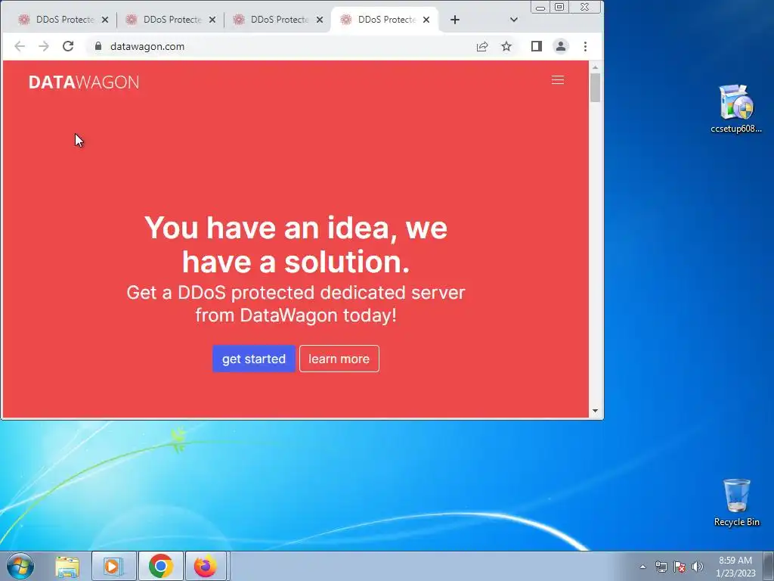774x581 pixels.
Task: Reload the datawagon.com page
Action: tap(68, 46)
